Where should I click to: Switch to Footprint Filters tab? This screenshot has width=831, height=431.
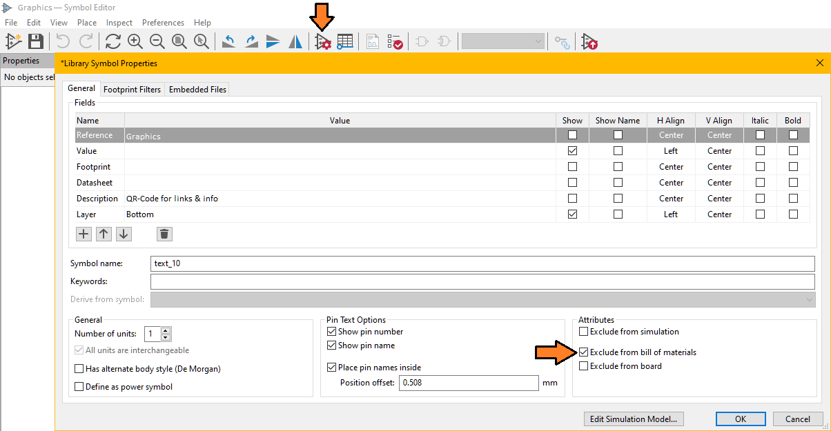coord(132,90)
